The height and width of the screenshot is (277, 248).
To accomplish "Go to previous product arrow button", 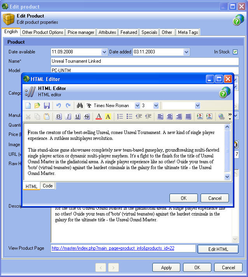I will tap(101, 268).
